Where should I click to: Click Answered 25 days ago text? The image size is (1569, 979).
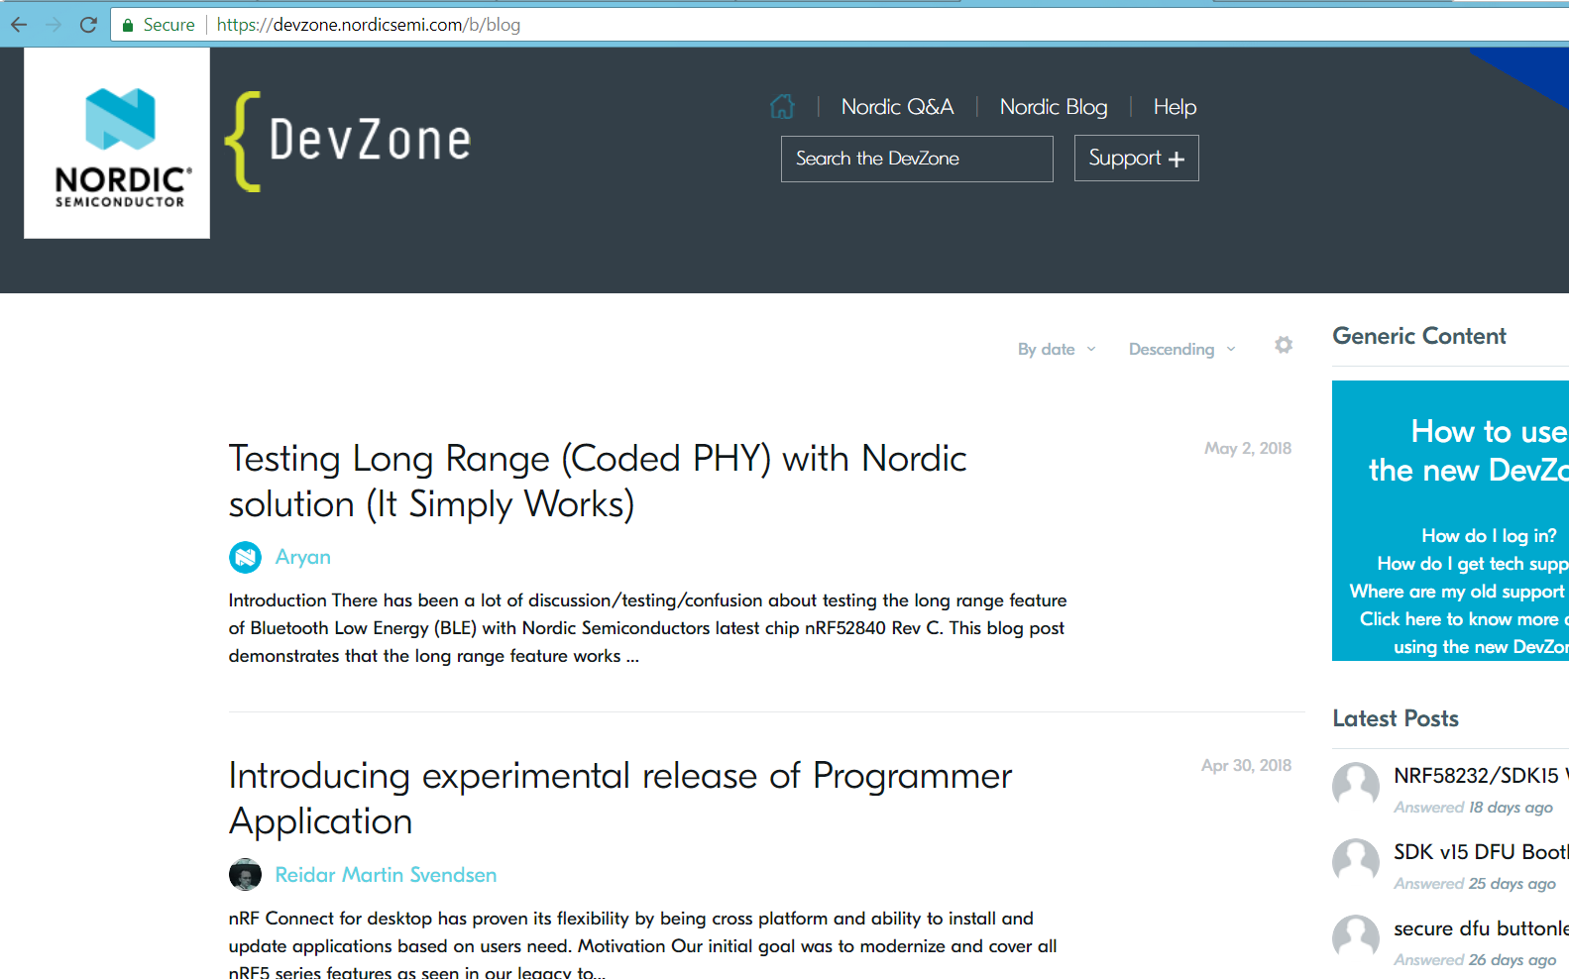1475,884
